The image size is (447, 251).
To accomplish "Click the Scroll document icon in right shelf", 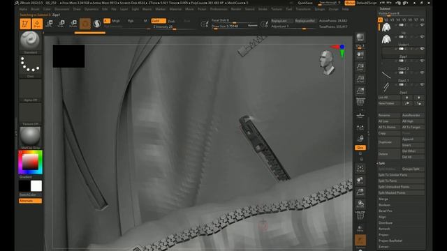I will [x=360, y=54].
